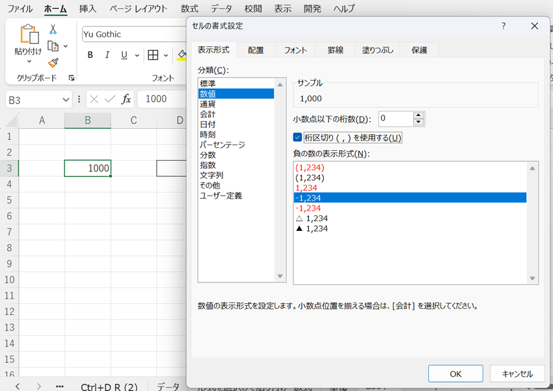Click the Yu Gothic font name box
The image size is (553, 391).
click(135, 34)
